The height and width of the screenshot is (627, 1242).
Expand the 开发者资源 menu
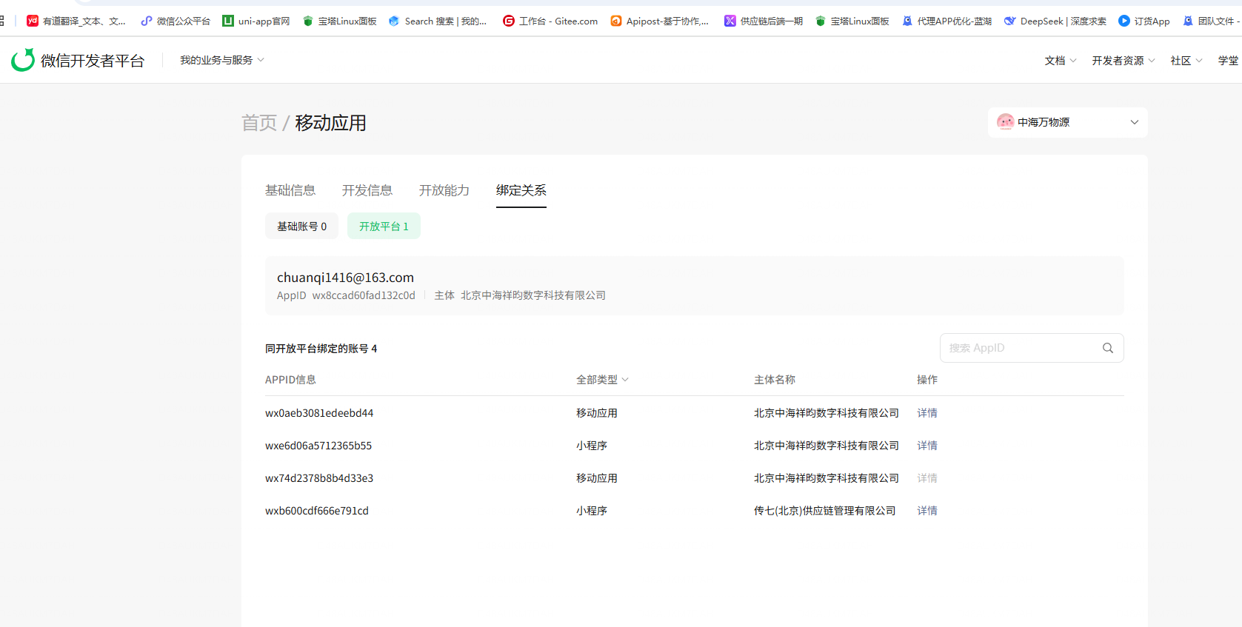tap(1124, 61)
